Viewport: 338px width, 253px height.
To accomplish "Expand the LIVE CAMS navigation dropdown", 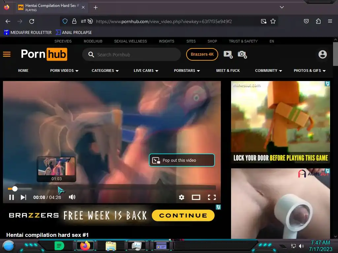I will 146,70.
